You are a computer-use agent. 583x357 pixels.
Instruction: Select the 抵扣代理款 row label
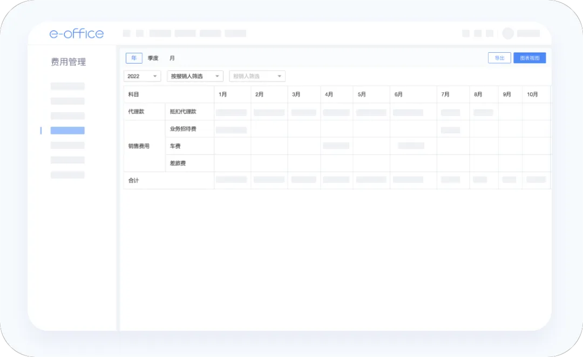click(183, 112)
